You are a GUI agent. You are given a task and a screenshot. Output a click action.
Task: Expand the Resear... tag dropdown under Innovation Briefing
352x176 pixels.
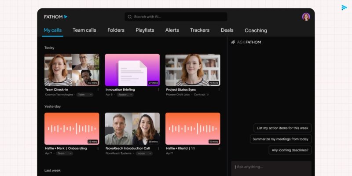click(125, 95)
